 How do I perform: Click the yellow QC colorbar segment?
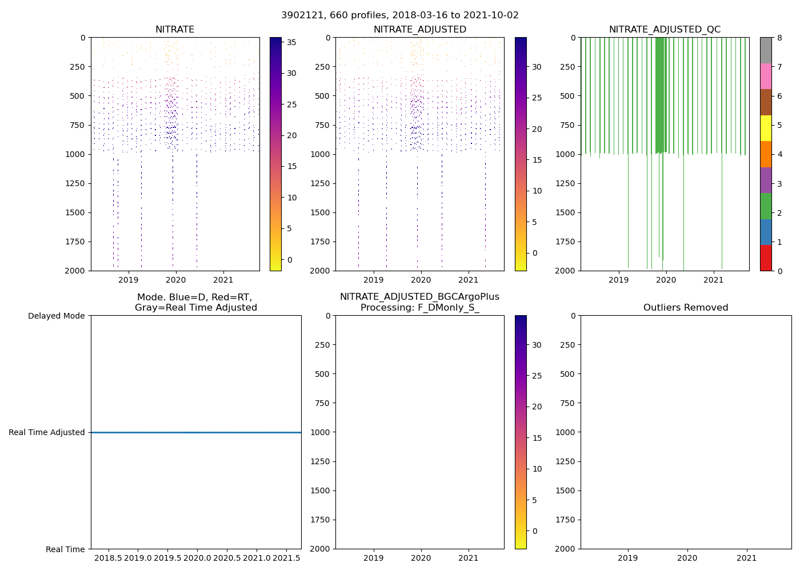click(x=766, y=128)
